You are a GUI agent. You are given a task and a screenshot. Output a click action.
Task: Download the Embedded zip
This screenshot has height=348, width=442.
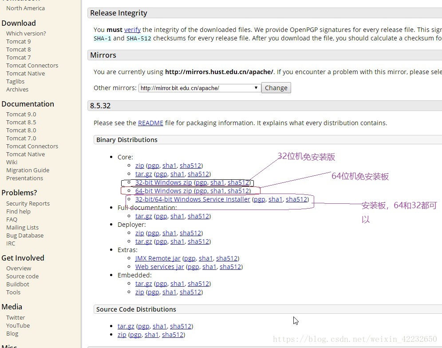point(139,292)
